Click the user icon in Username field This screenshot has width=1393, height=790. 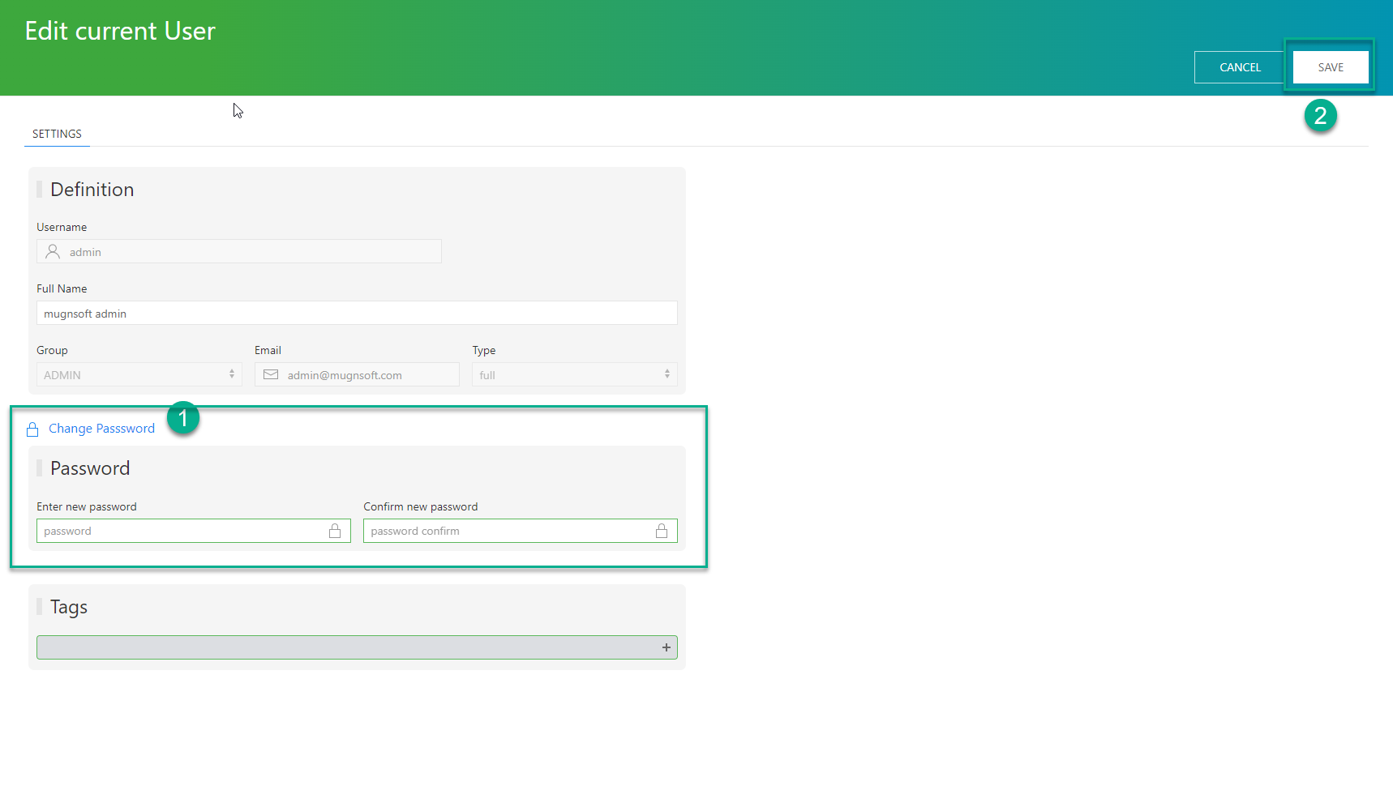(53, 252)
